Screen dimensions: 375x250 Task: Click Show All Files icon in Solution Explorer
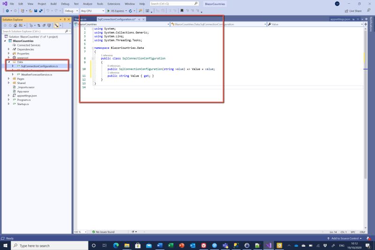click(x=49, y=25)
